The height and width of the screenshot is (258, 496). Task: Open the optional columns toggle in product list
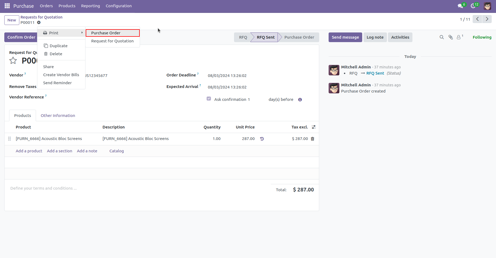point(314,127)
